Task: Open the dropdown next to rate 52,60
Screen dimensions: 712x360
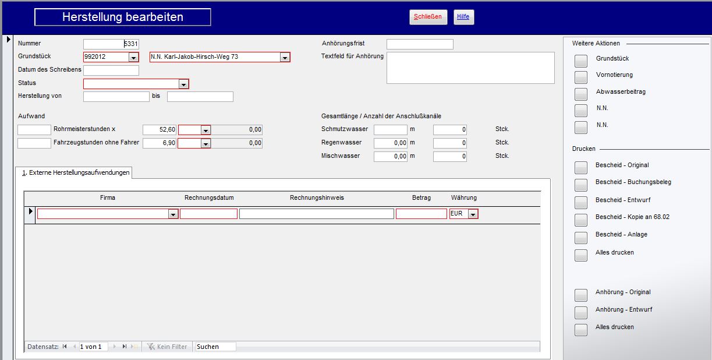Action: point(206,129)
